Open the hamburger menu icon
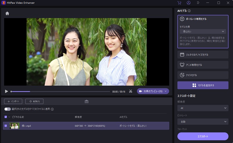233x143 pixels. tap(198, 3)
